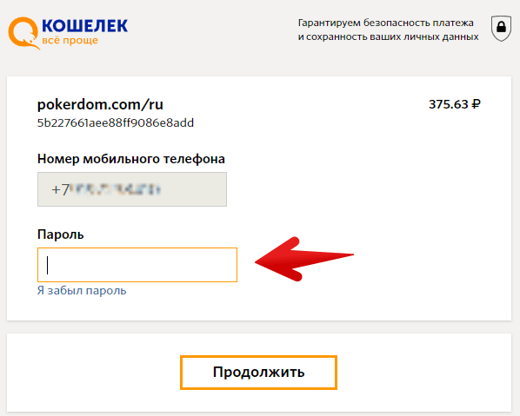Click the ruble currency sign
The width and height of the screenshot is (520, 416).
click(476, 104)
